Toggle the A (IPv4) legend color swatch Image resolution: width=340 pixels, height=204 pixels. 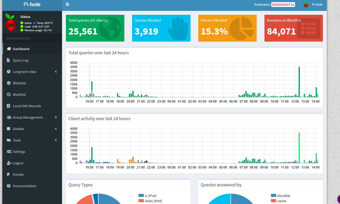pos(141,196)
